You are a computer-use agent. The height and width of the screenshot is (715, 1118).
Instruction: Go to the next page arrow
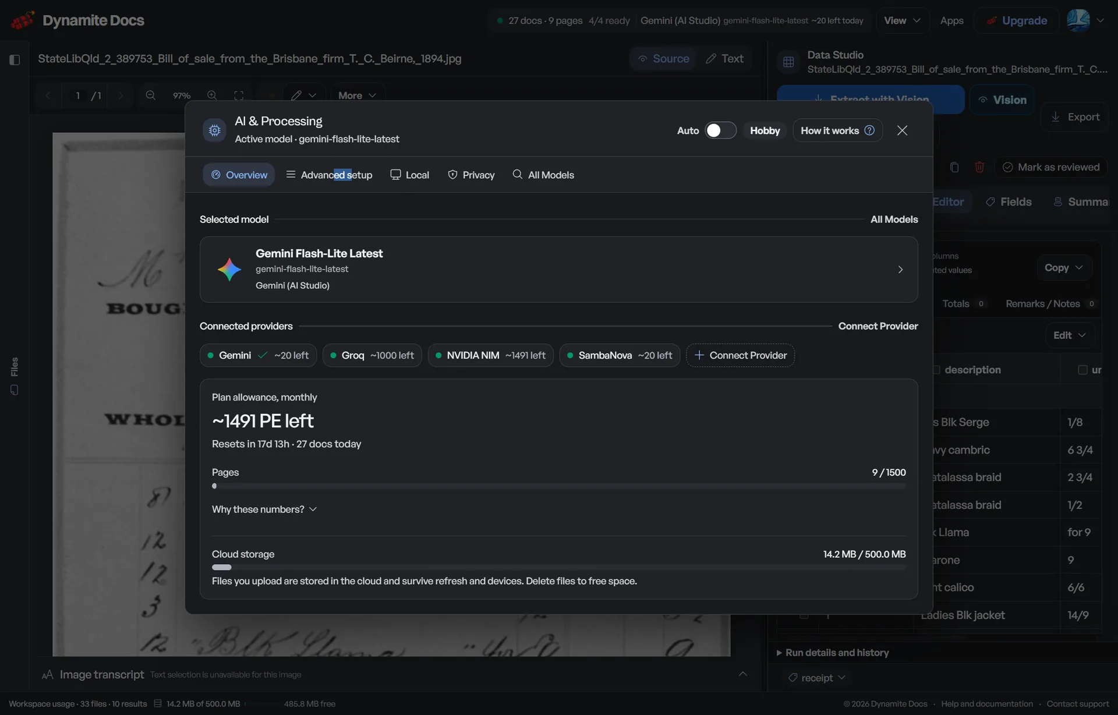(121, 95)
